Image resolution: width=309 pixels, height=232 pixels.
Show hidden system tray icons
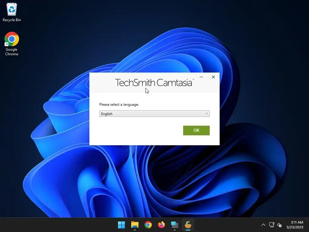(x=263, y=225)
